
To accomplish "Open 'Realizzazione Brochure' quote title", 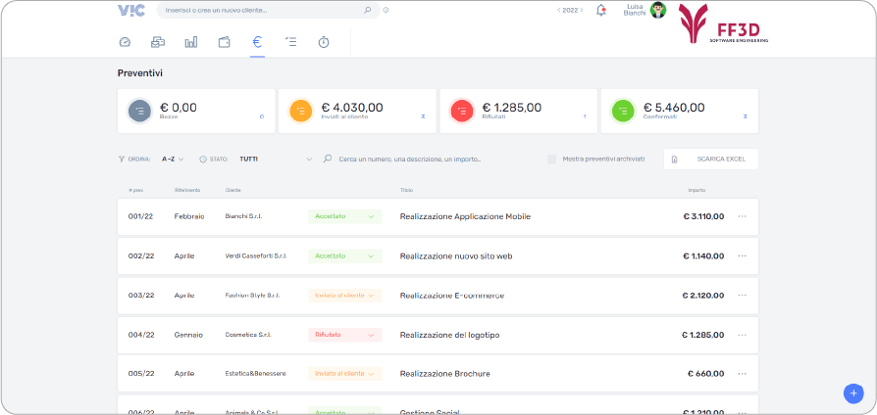I will click(x=444, y=374).
